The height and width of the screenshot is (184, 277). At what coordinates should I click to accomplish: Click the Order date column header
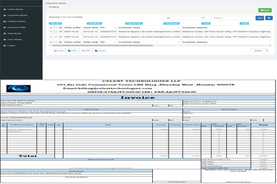(x=90, y=28)
